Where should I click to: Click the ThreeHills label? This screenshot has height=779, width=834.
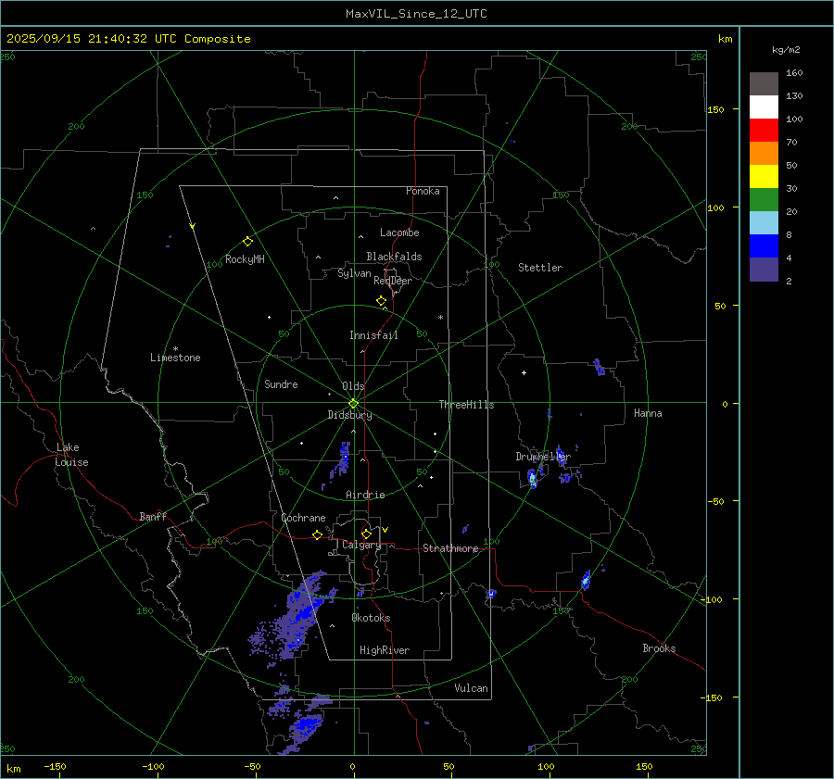(x=466, y=405)
